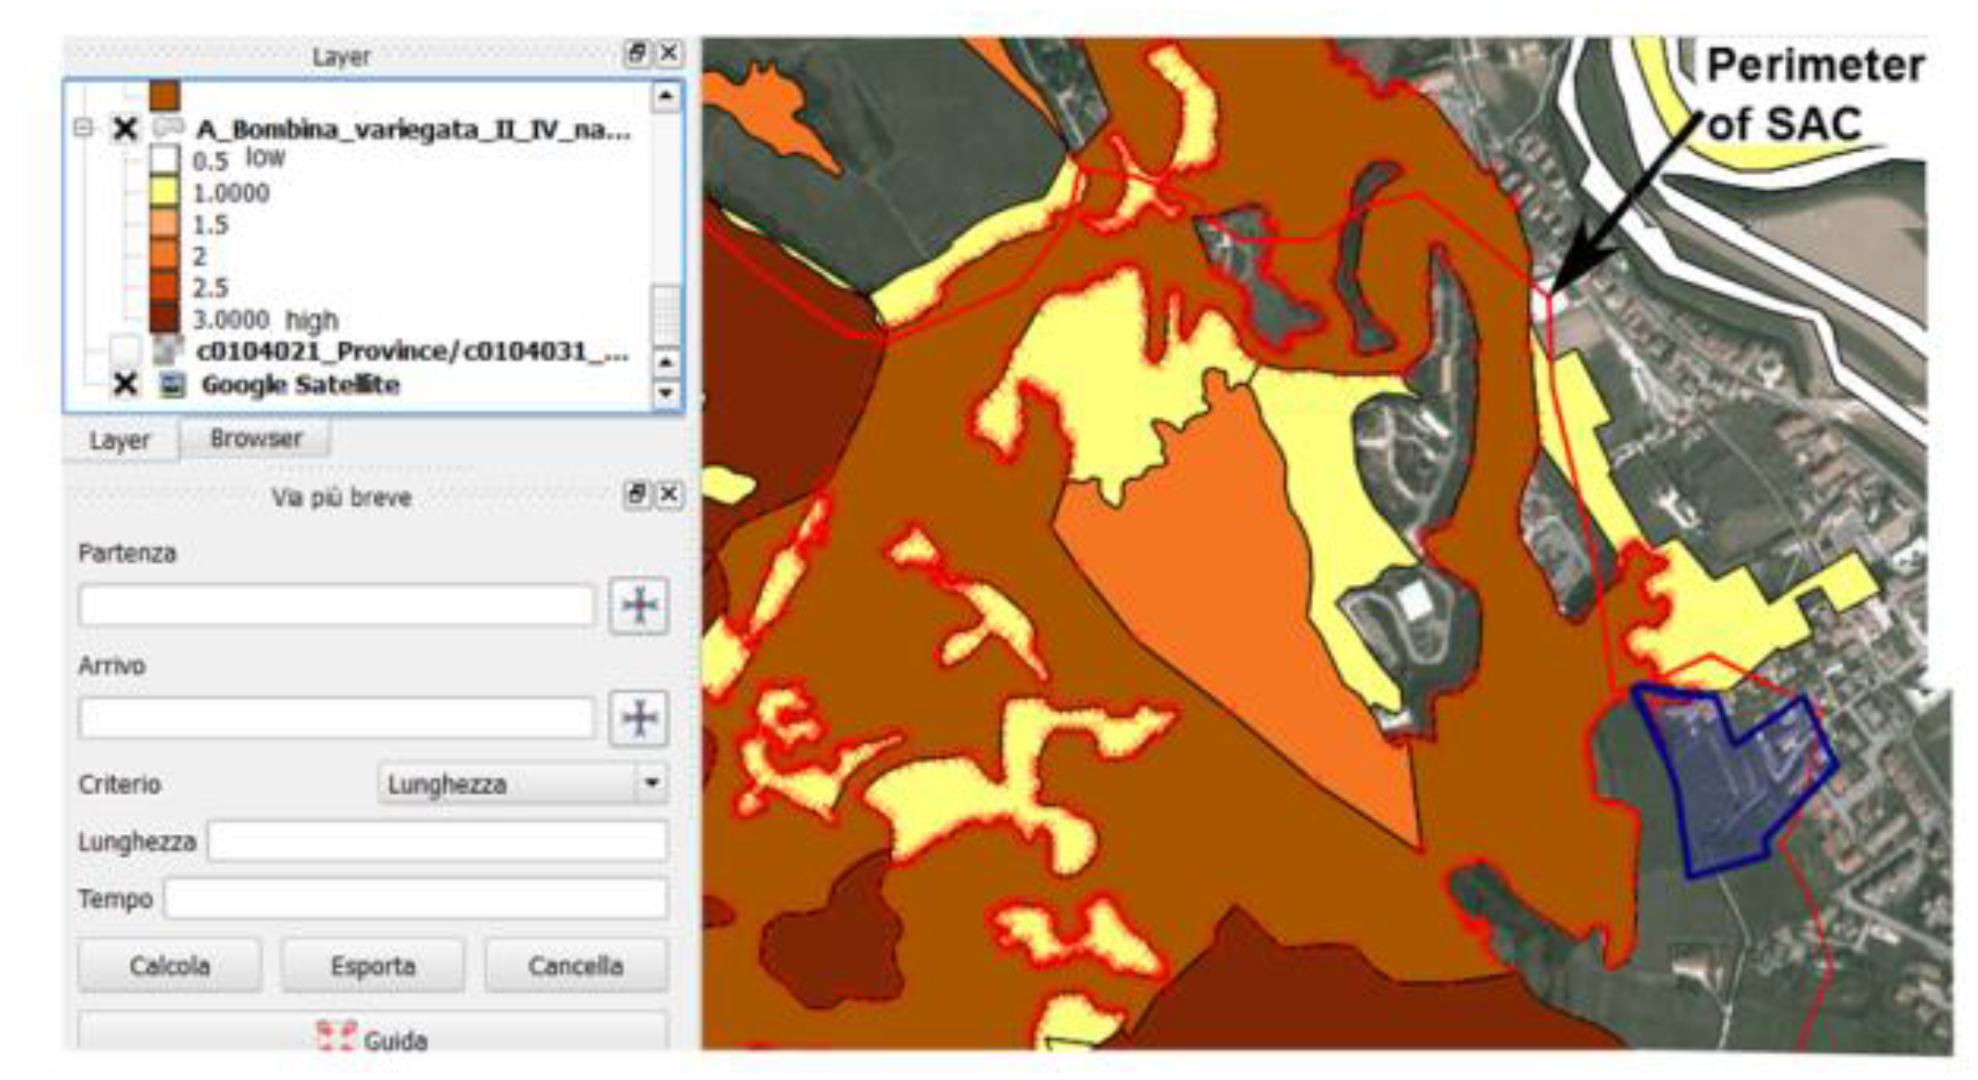Select the Layer tab
The height and width of the screenshot is (1080, 1978).
119,441
